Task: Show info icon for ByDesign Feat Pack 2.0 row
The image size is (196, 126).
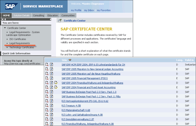Action: click(52, 92)
